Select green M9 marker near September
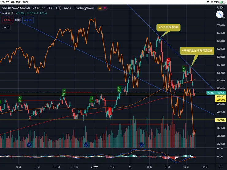This screenshot has width=227, height=170. [20, 99]
